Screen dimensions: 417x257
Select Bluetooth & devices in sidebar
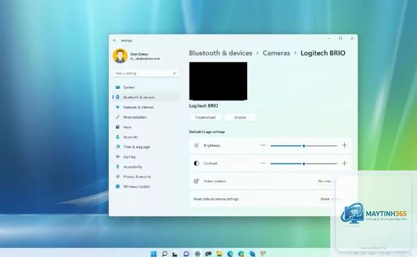point(146,97)
